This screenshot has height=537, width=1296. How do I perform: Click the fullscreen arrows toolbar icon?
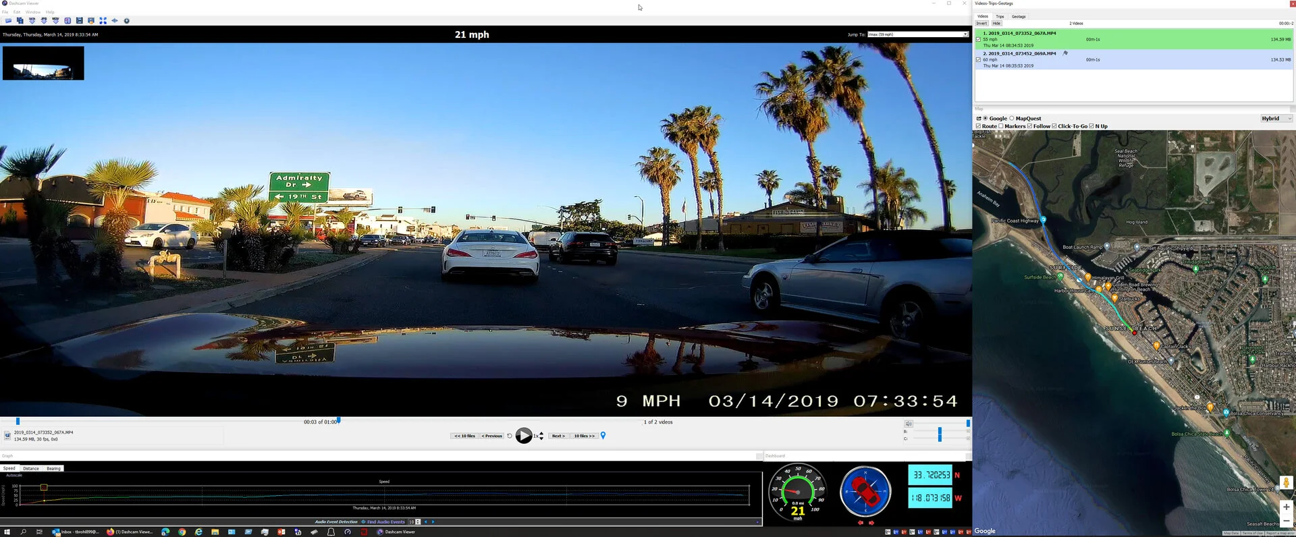point(103,21)
